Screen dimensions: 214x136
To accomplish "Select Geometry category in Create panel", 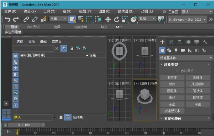I will [162, 50].
